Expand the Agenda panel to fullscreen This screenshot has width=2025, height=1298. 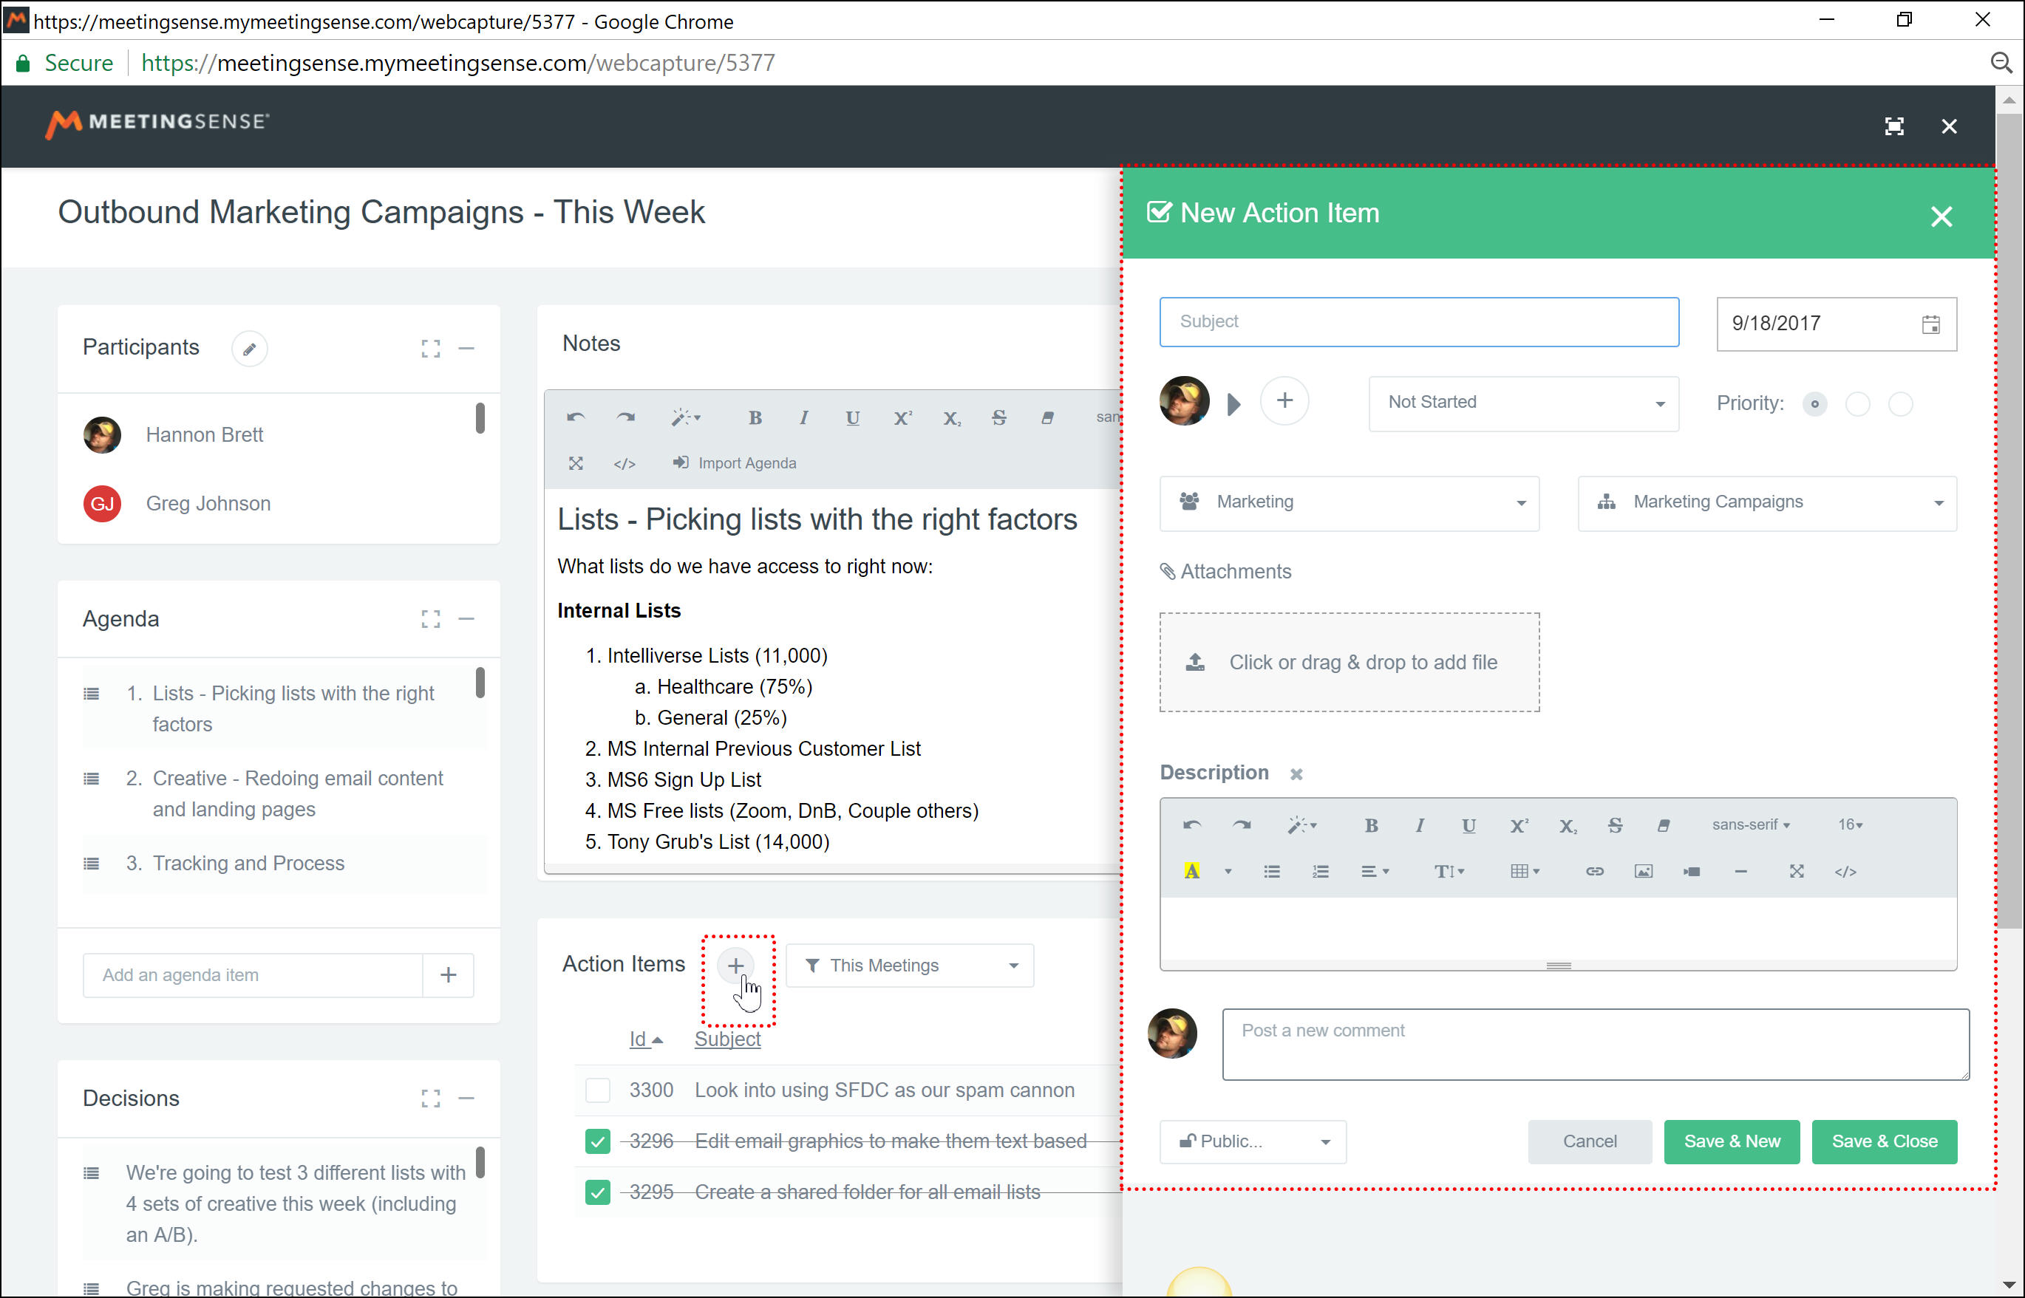pos(431,618)
